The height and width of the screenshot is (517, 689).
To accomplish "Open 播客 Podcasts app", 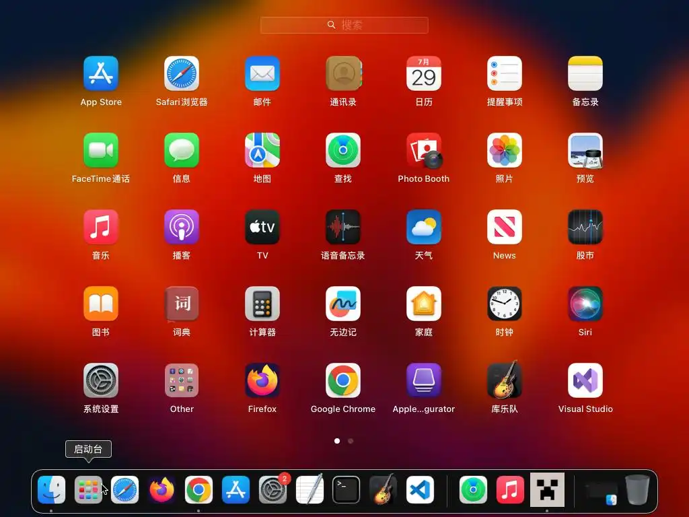I will tap(182, 227).
